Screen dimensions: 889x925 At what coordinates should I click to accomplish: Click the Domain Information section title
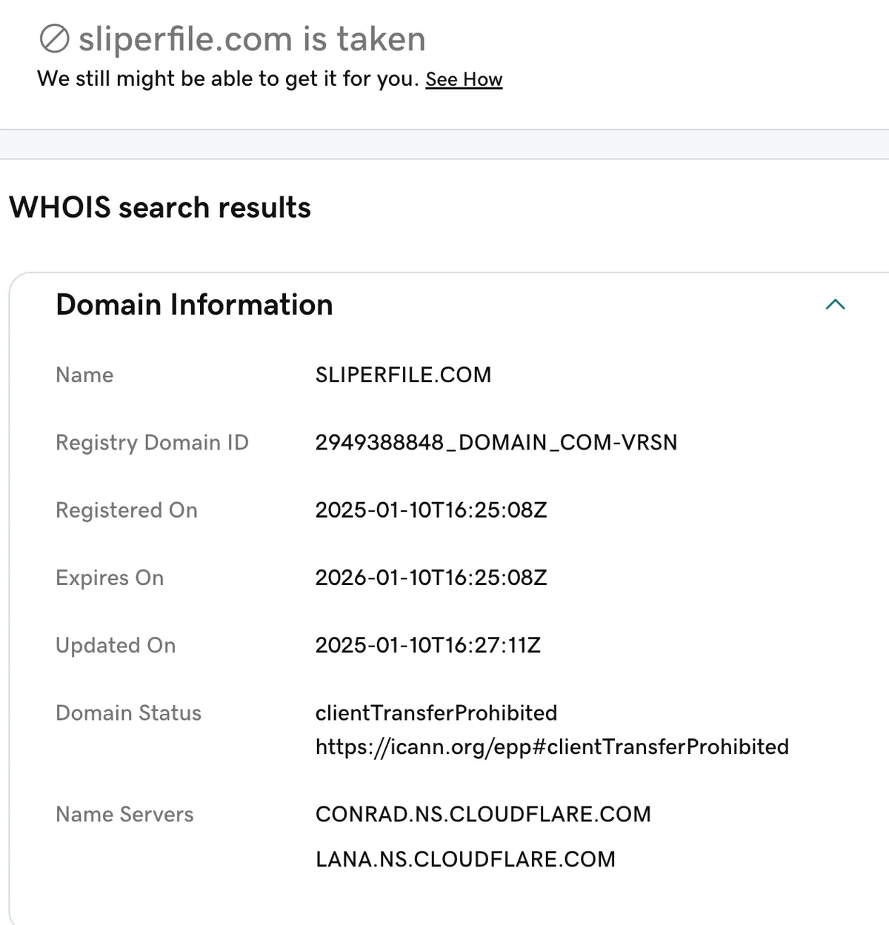pyautogui.click(x=193, y=304)
